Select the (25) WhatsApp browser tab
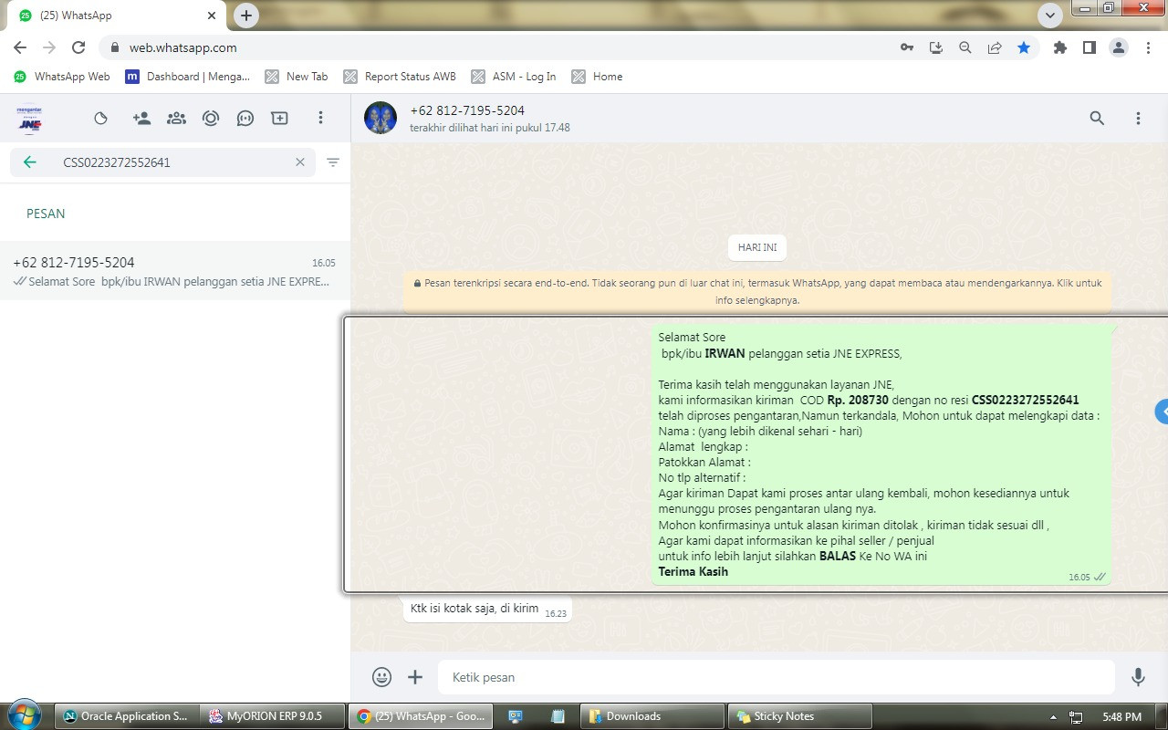 coord(119,16)
